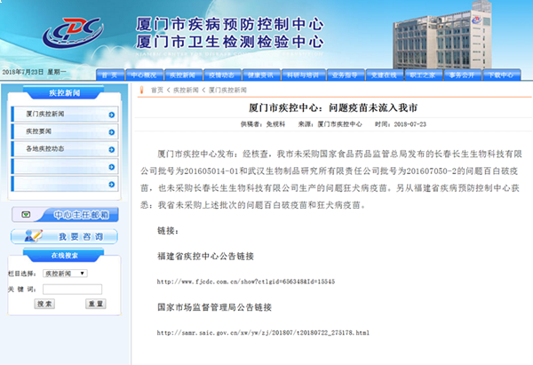
Task: Open 疾控要闻 in the sidebar
Action: (65, 131)
